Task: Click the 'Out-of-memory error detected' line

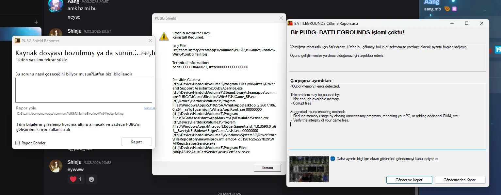Action: [x=315, y=86]
